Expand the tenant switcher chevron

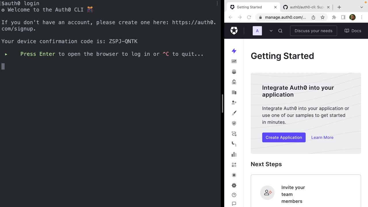271,31
